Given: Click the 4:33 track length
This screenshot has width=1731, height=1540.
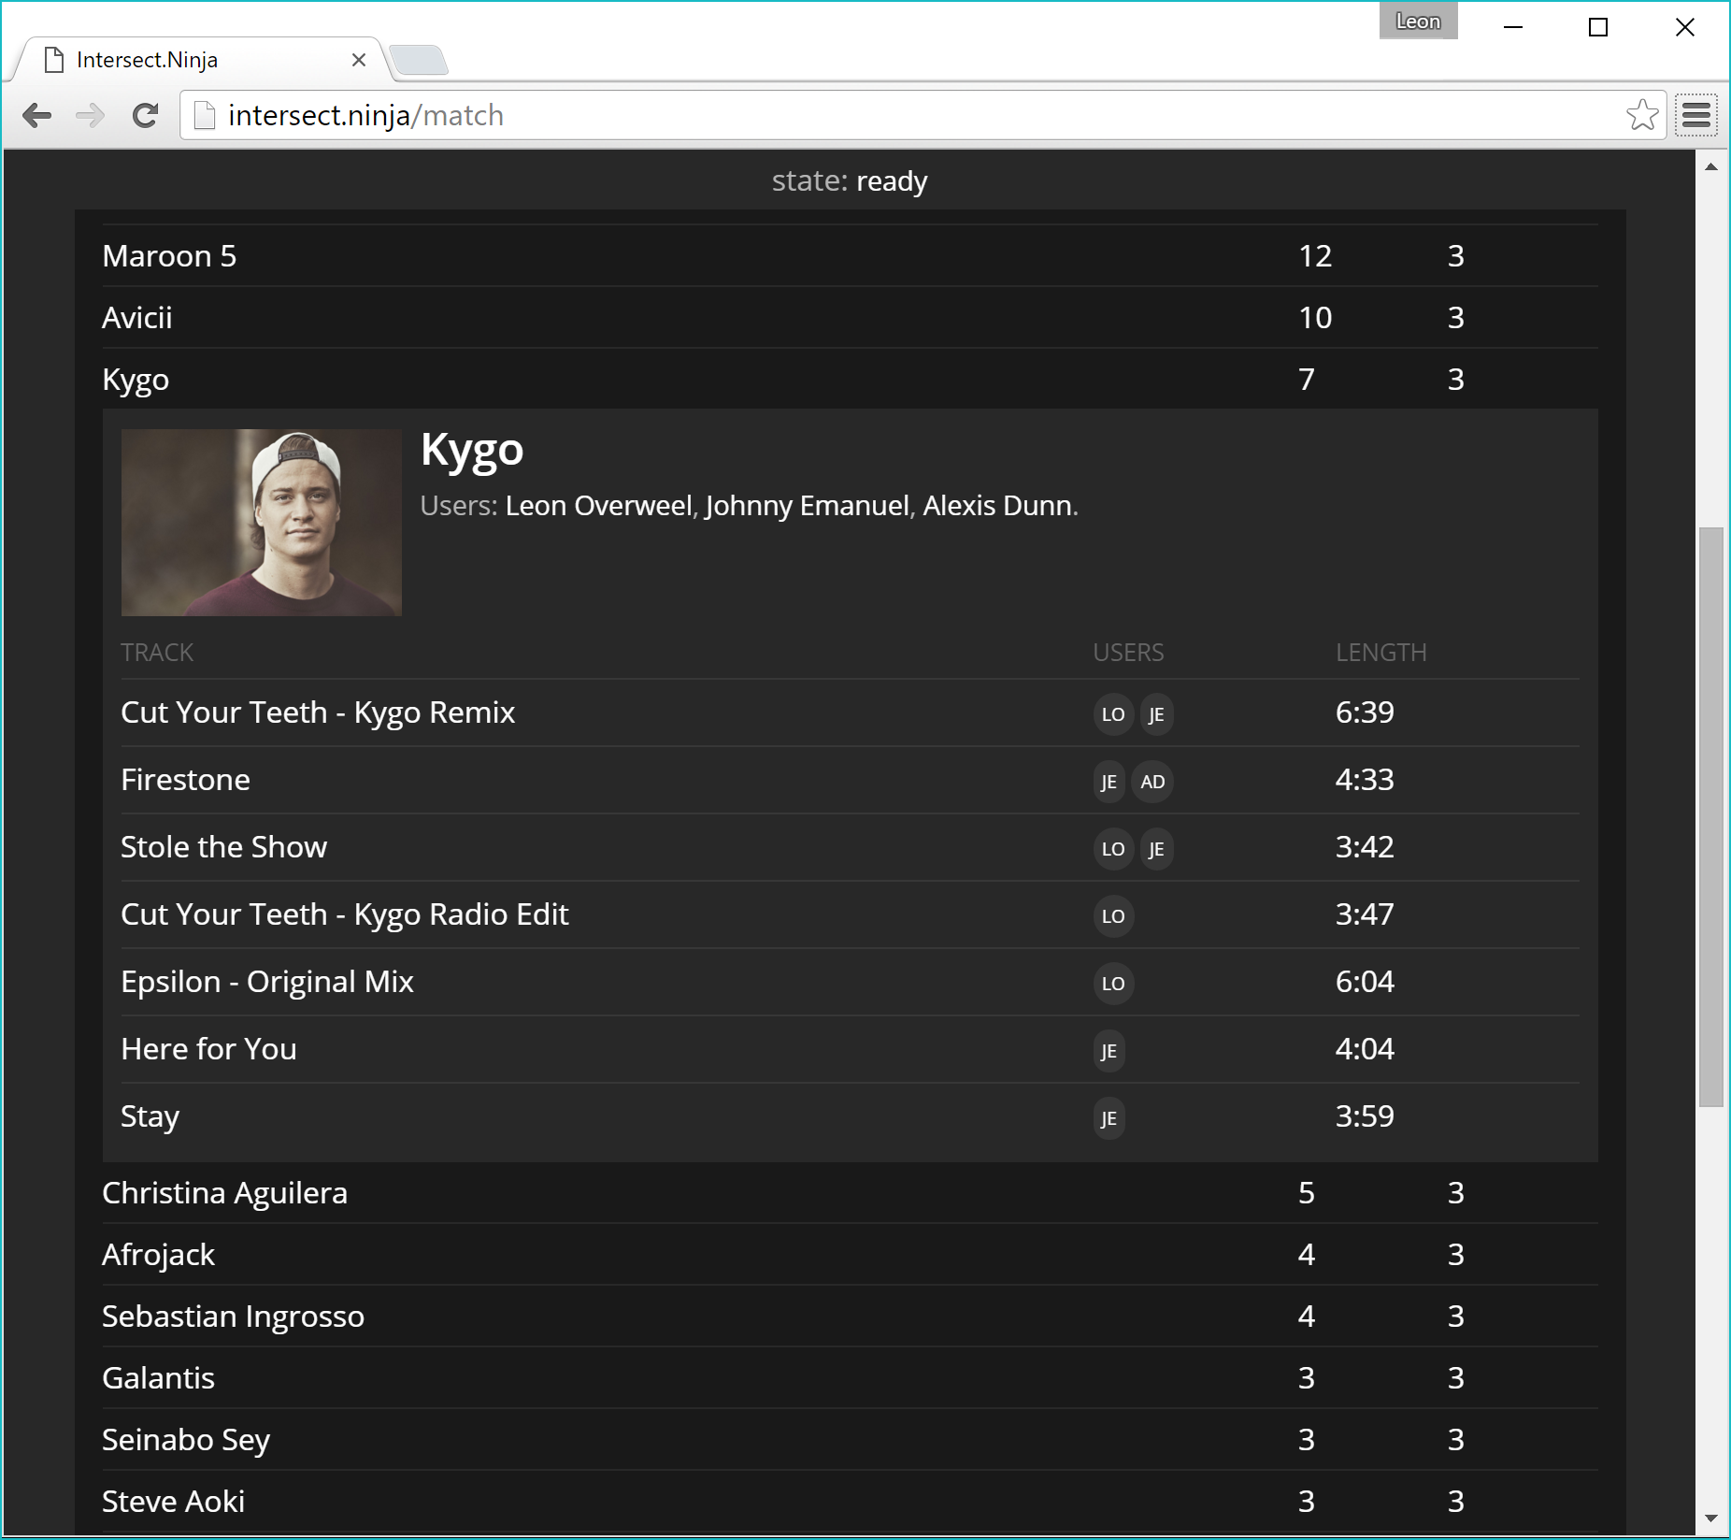Looking at the screenshot, I should 1365,780.
